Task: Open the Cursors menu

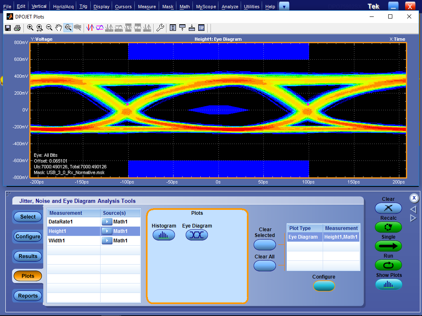Action: pos(123,7)
